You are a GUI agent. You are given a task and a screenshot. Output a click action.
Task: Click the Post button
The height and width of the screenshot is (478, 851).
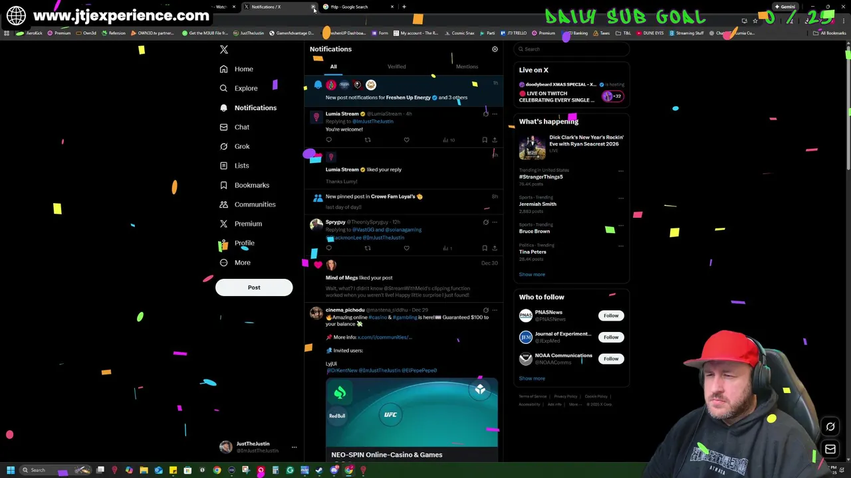point(254,287)
